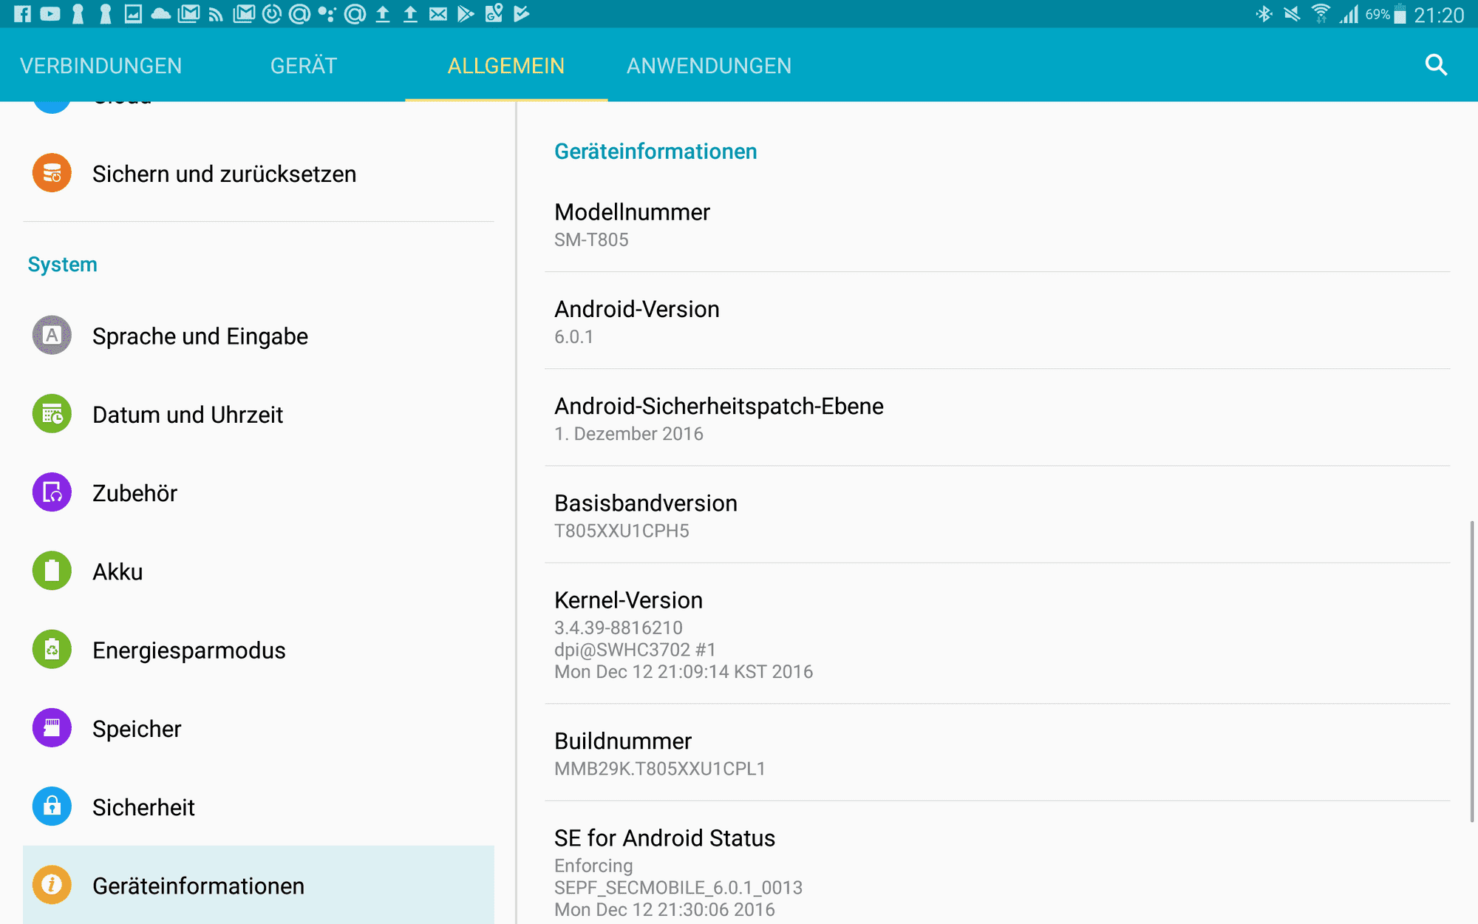Tap the blue Sicherheit lock icon
The height and width of the screenshot is (924, 1478).
[x=52, y=806]
